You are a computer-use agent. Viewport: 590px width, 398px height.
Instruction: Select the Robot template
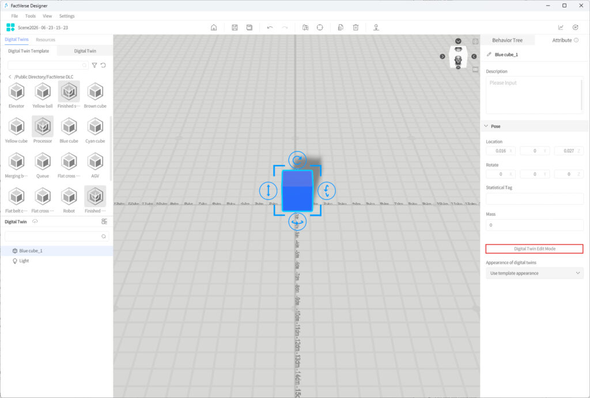pos(69,200)
